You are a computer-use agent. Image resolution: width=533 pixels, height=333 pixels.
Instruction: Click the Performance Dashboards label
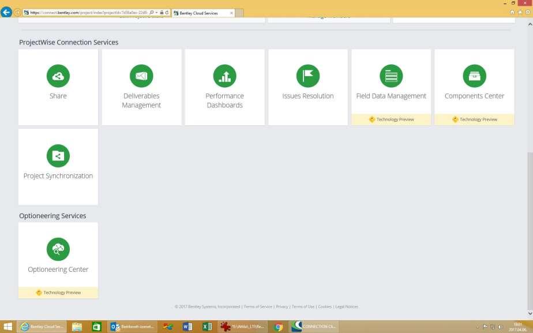[x=225, y=100]
